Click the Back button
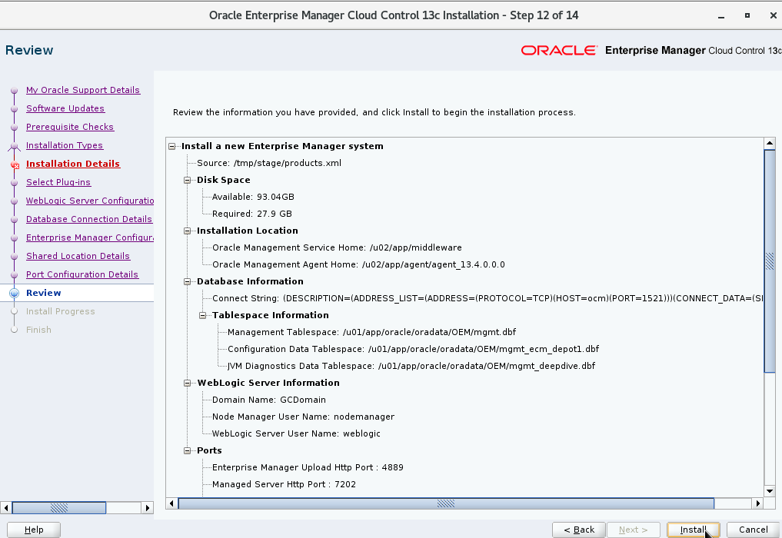This screenshot has width=782, height=538. click(x=579, y=530)
